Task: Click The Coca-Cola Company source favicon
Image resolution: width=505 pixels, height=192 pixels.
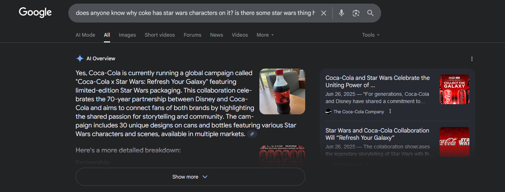Action: 328,111
